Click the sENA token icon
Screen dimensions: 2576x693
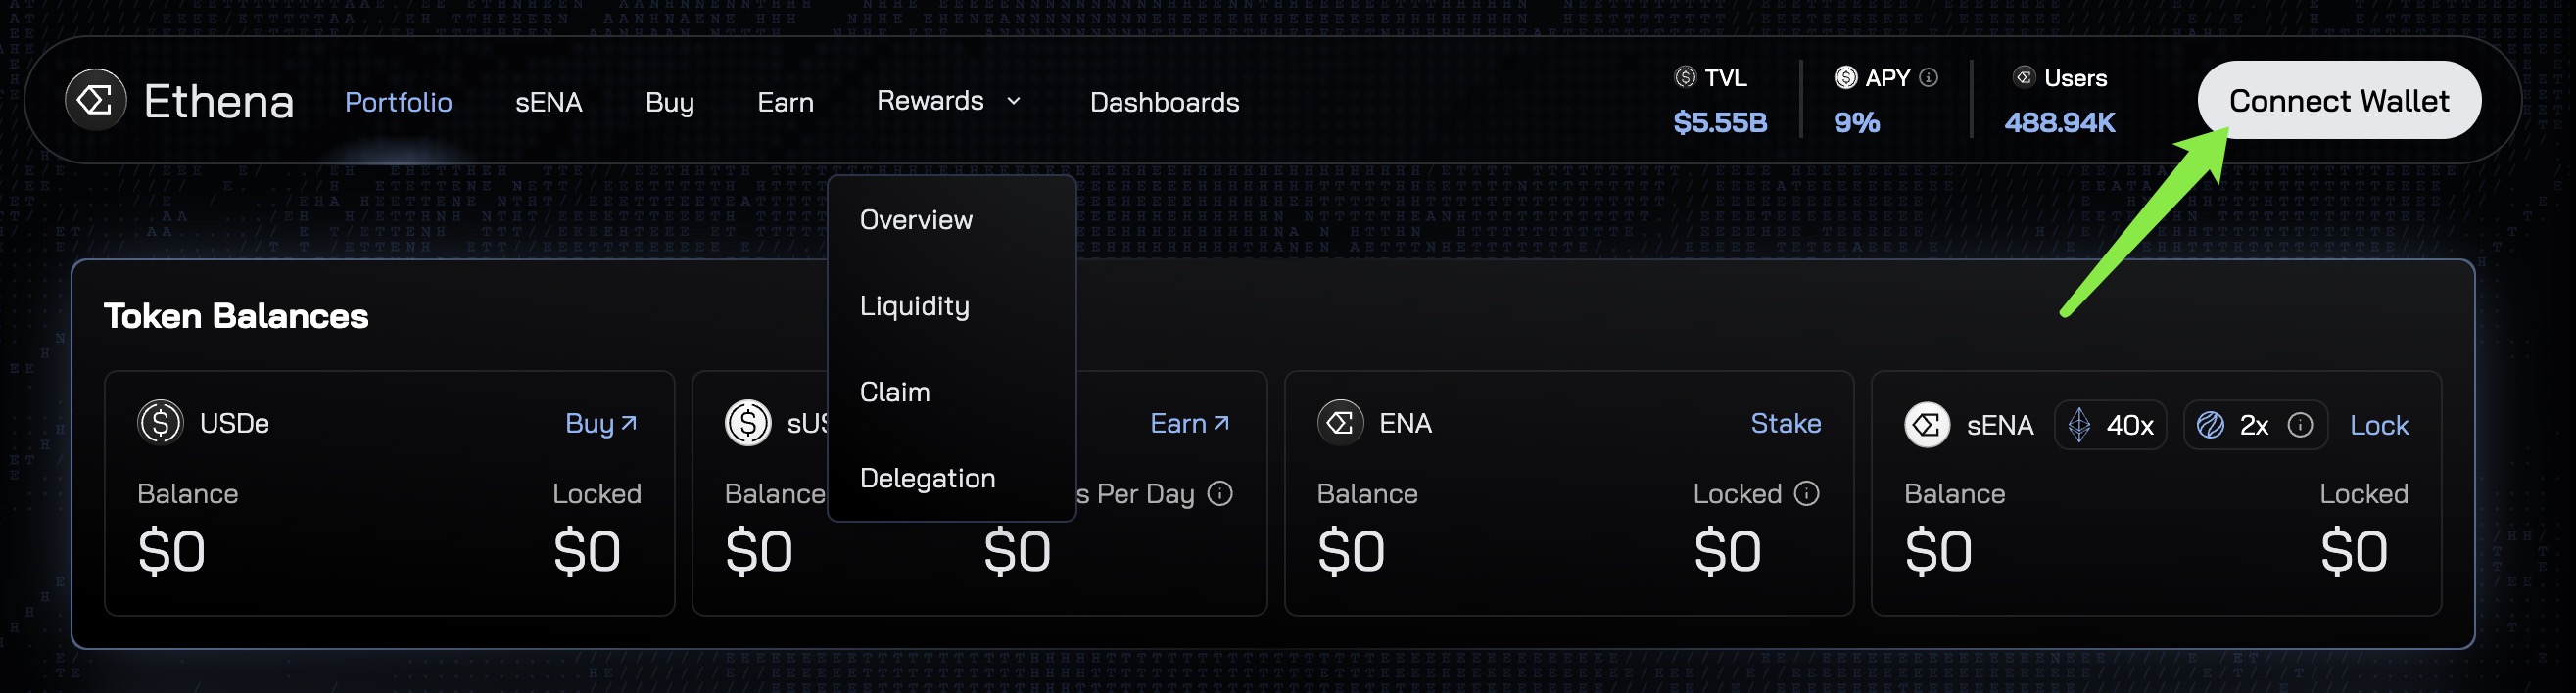[1927, 425]
